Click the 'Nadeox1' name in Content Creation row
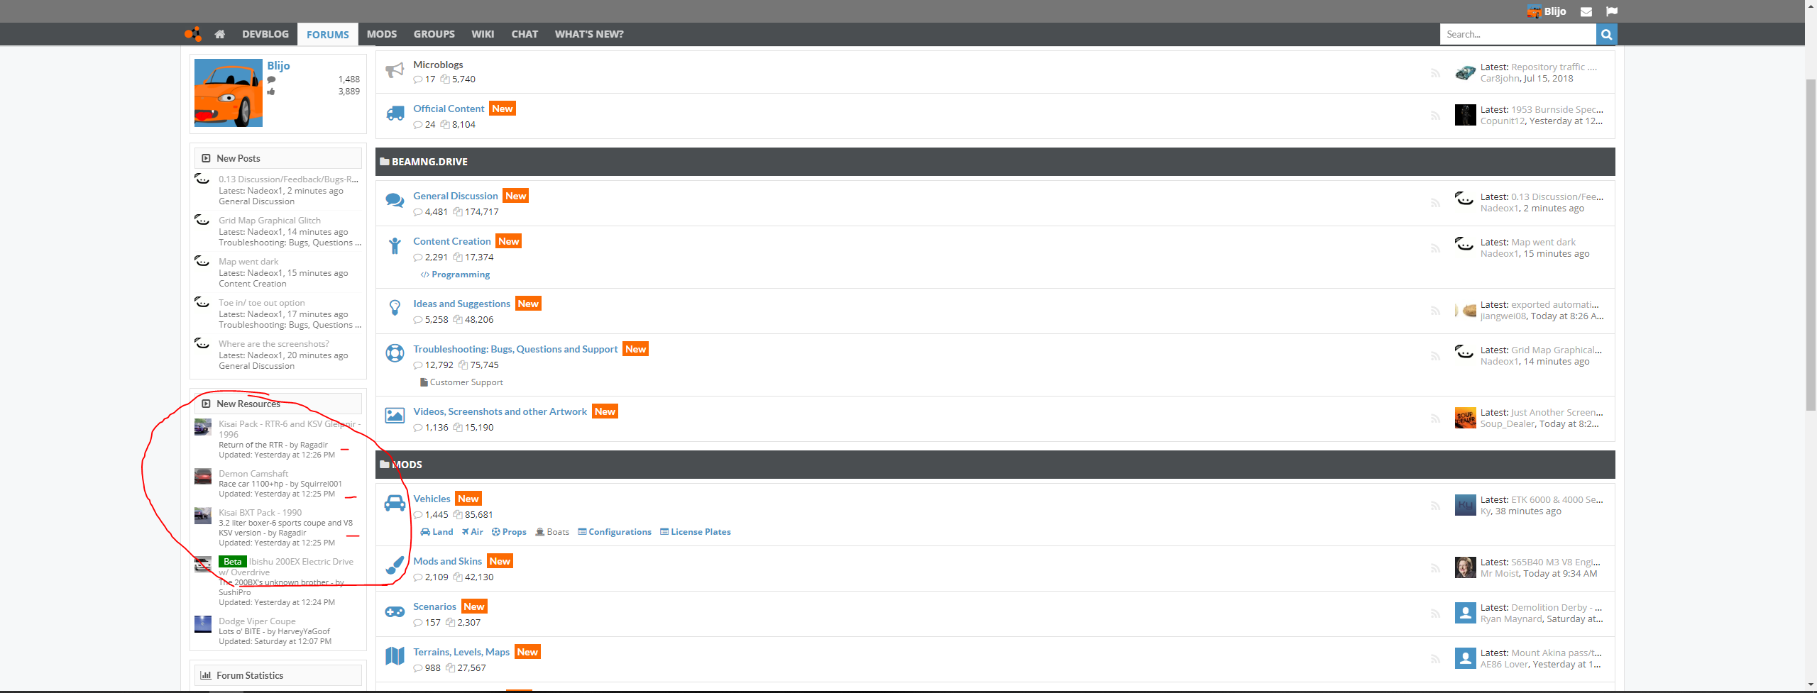The image size is (1817, 693). tap(1499, 254)
